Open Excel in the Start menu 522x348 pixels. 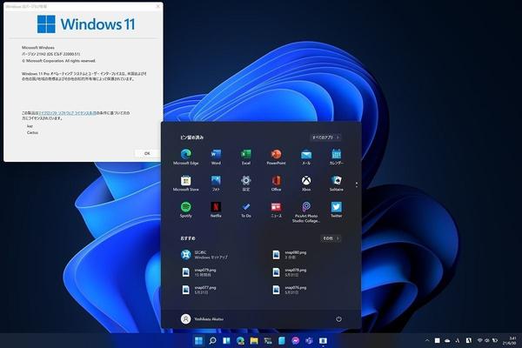(x=246, y=157)
